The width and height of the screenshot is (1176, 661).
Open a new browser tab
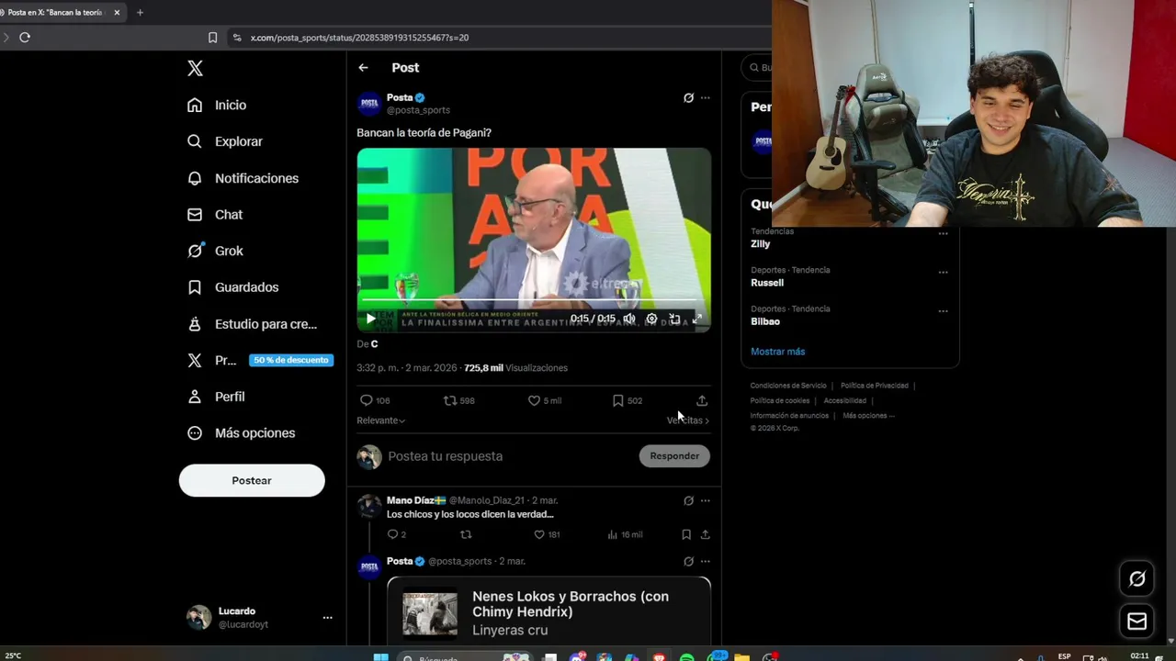point(140,13)
